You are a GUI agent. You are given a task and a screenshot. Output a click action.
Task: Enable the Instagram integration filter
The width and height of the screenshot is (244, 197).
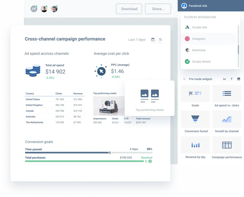click(x=198, y=39)
